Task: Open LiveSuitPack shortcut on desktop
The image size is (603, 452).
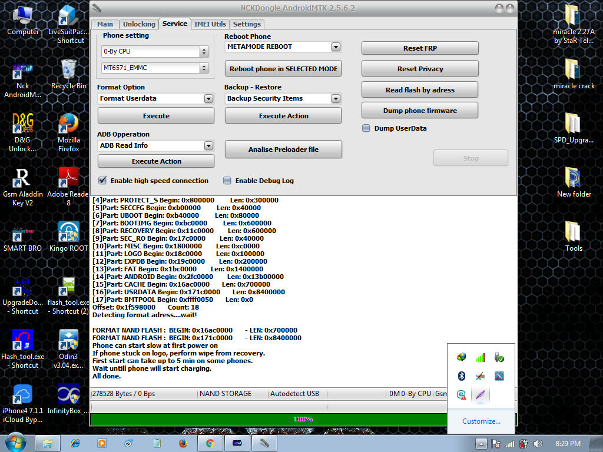Action: (68, 24)
